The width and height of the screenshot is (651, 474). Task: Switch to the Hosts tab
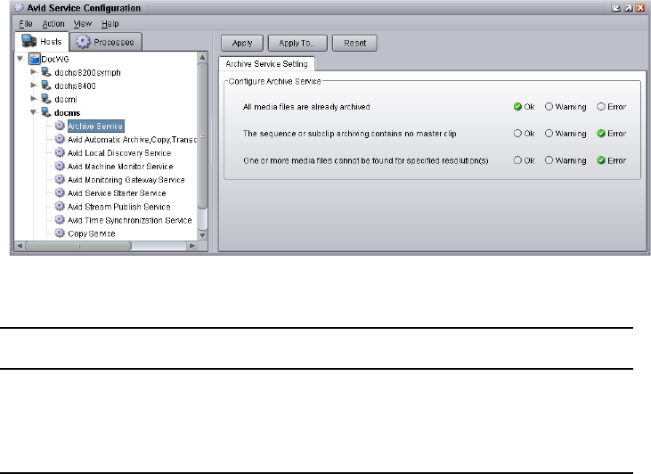42,42
